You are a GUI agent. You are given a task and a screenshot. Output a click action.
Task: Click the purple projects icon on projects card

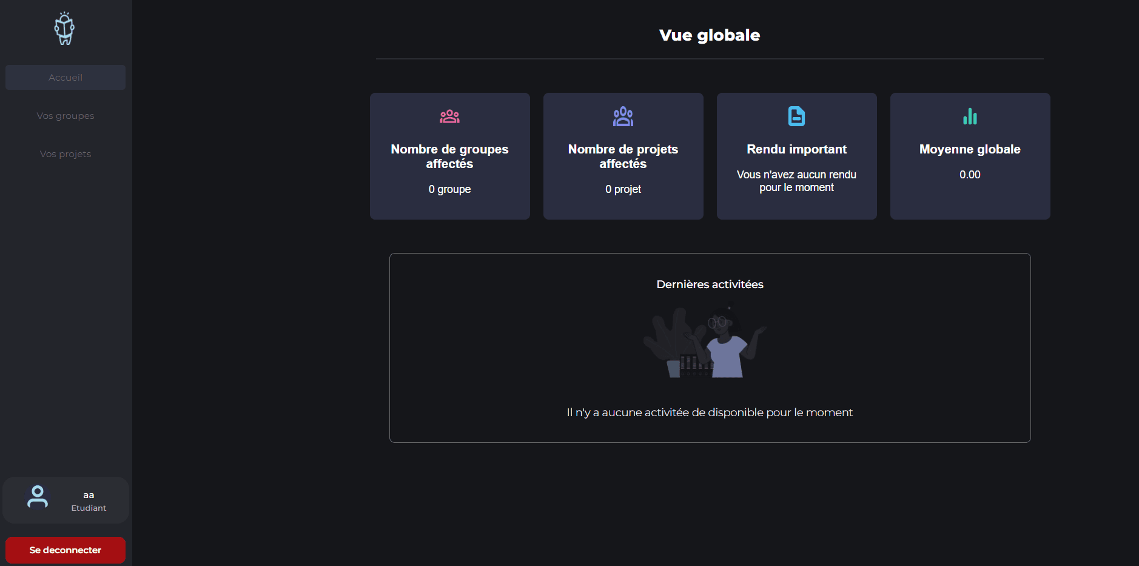pos(623,116)
